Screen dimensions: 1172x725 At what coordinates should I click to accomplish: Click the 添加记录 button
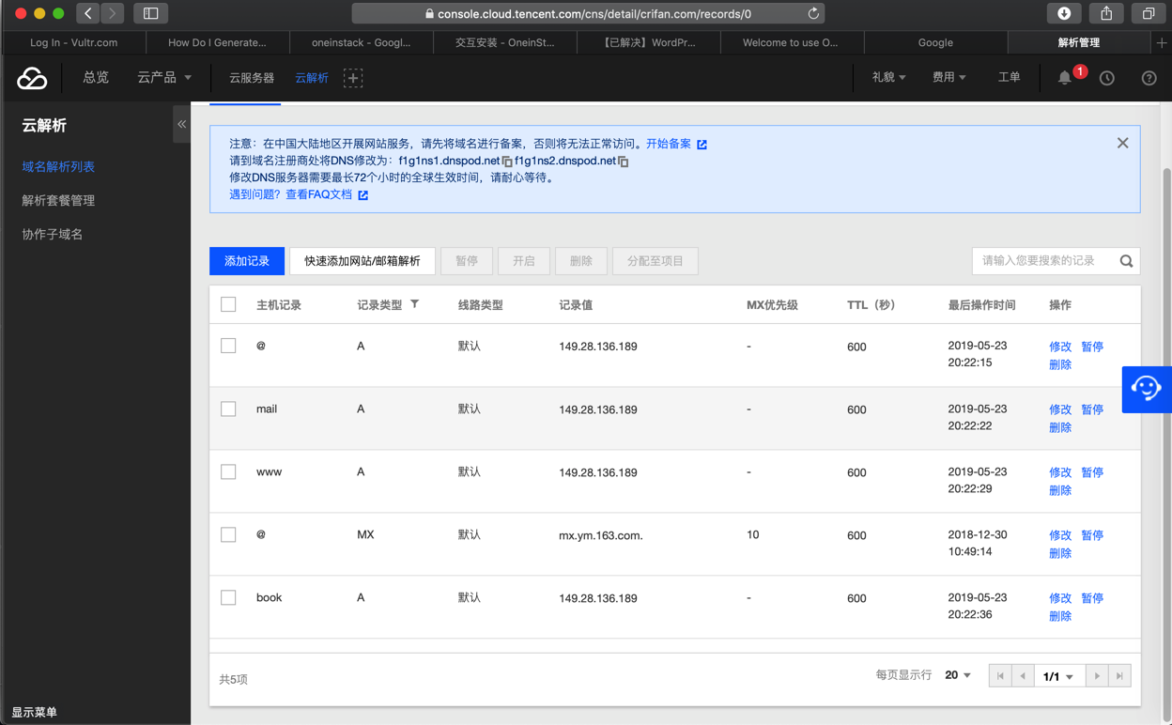[247, 261]
